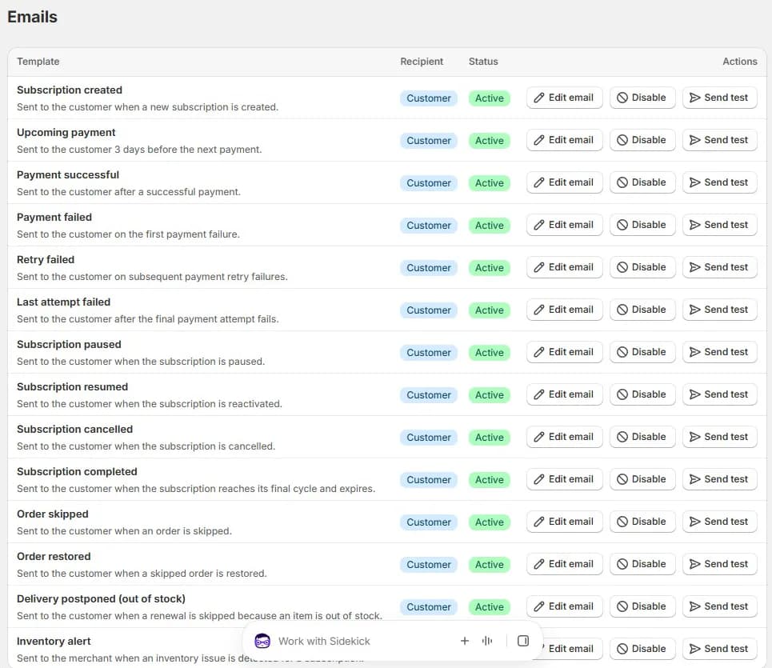Send test for Payment failed
The image size is (772, 668).
pos(719,225)
